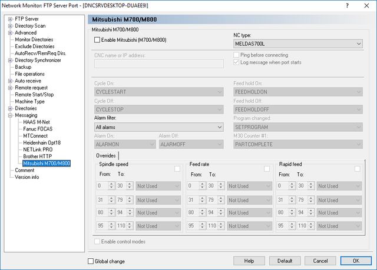
Task: Expand the Remote request node
Action: coord(10,88)
